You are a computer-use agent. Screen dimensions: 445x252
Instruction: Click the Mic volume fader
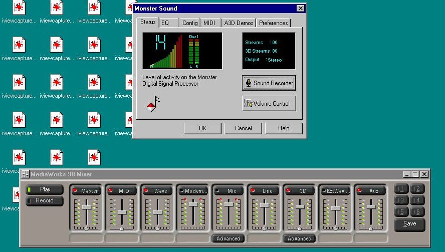(x=229, y=204)
